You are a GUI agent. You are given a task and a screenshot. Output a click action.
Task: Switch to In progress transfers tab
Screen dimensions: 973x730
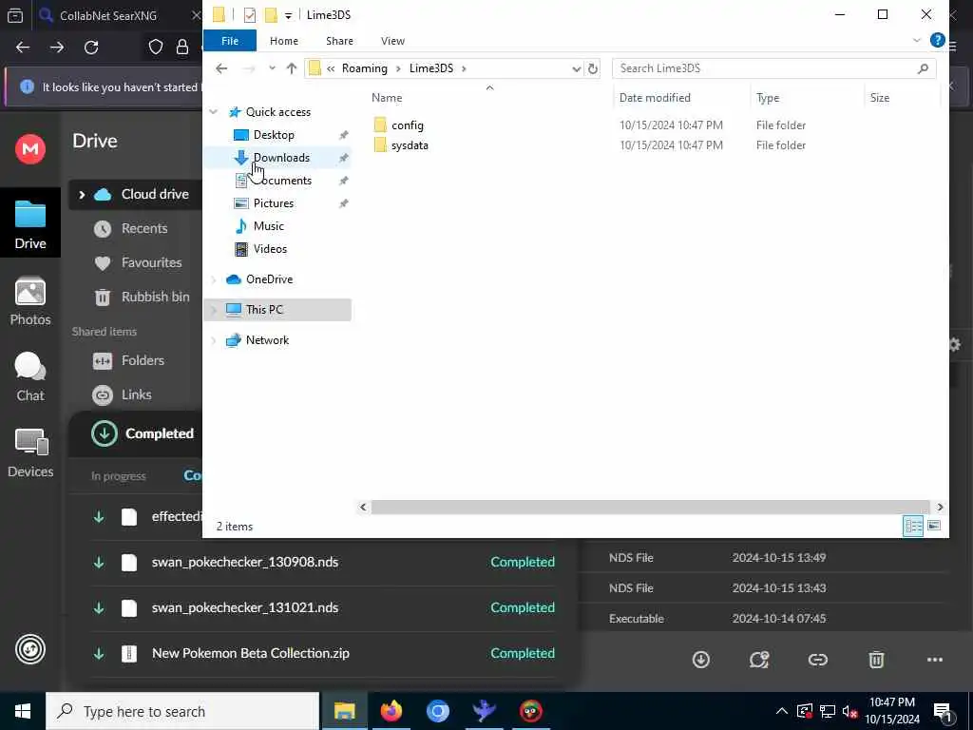click(x=118, y=476)
